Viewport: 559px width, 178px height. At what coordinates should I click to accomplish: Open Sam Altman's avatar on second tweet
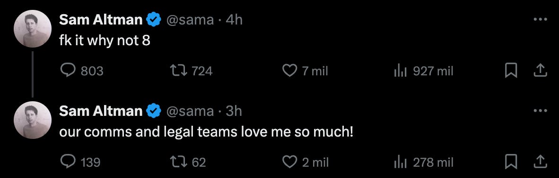(x=33, y=120)
